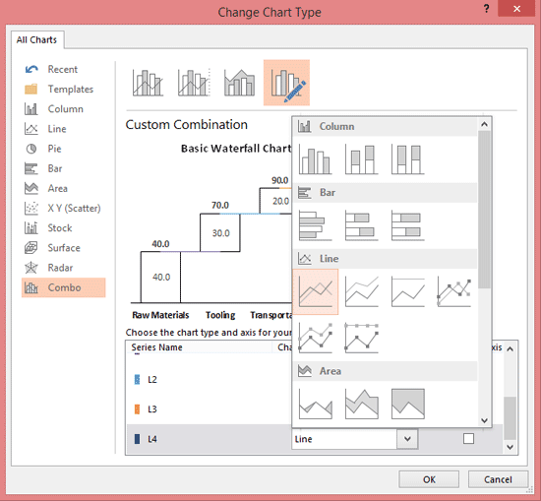Viewport: 541px width, 501px height.
Task: Open Surface chart category
Action: point(64,248)
